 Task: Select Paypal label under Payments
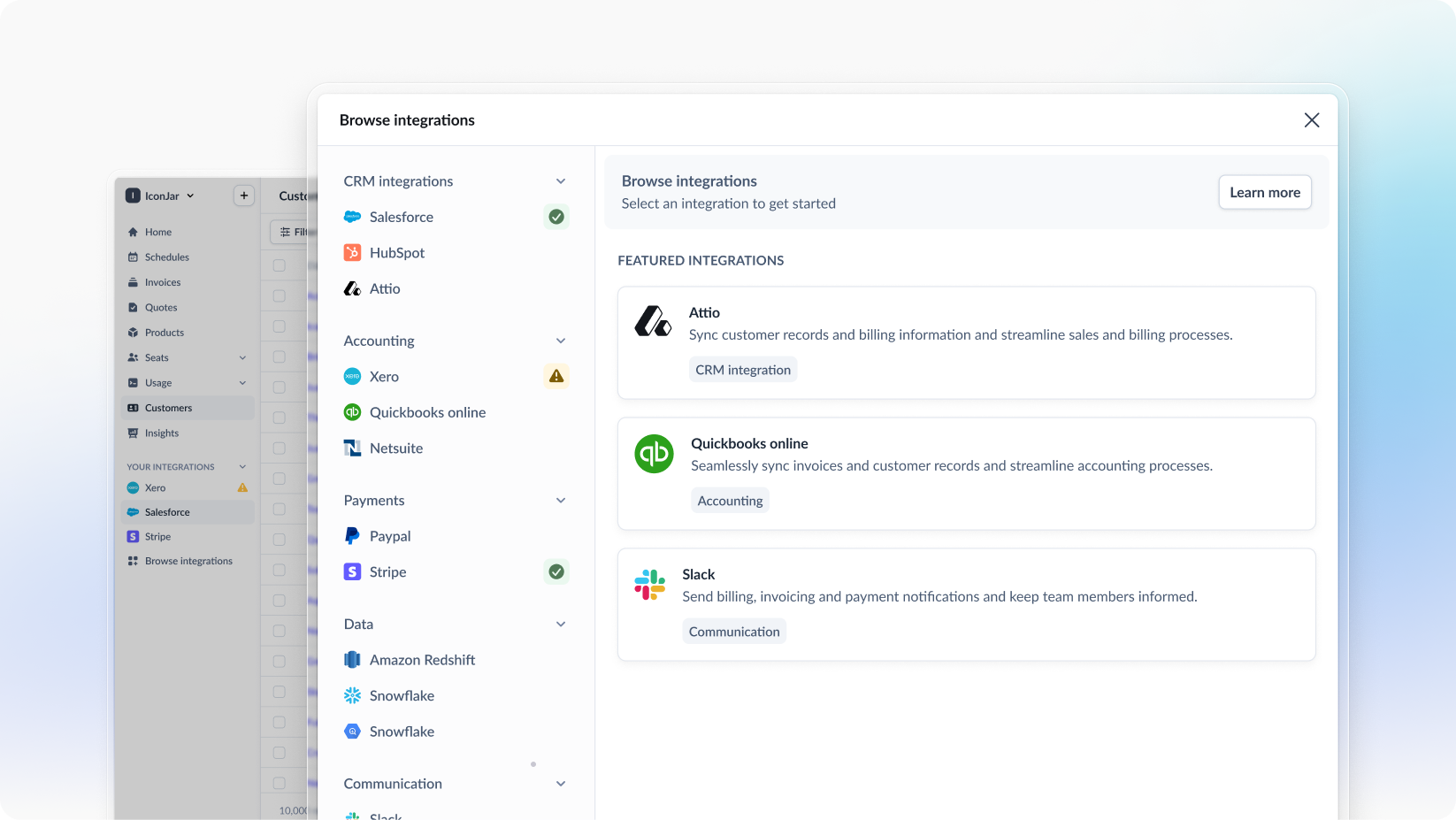click(390, 536)
